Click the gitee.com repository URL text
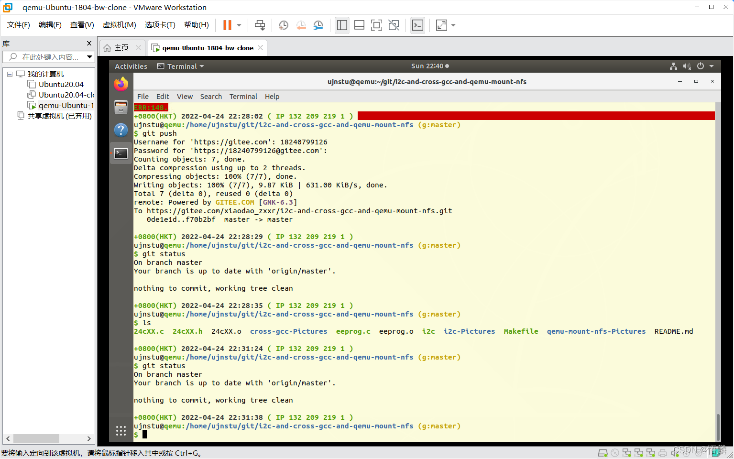 (x=299, y=211)
